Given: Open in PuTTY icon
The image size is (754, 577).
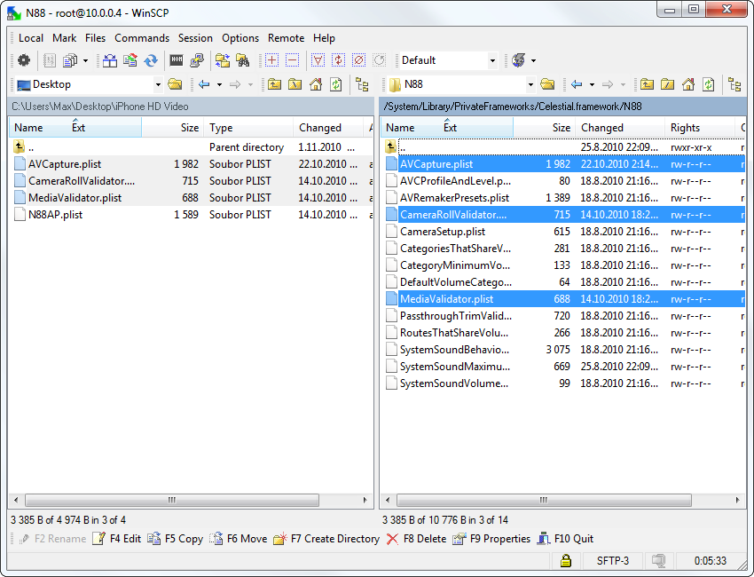Looking at the screenshot, I should point(197,60).
